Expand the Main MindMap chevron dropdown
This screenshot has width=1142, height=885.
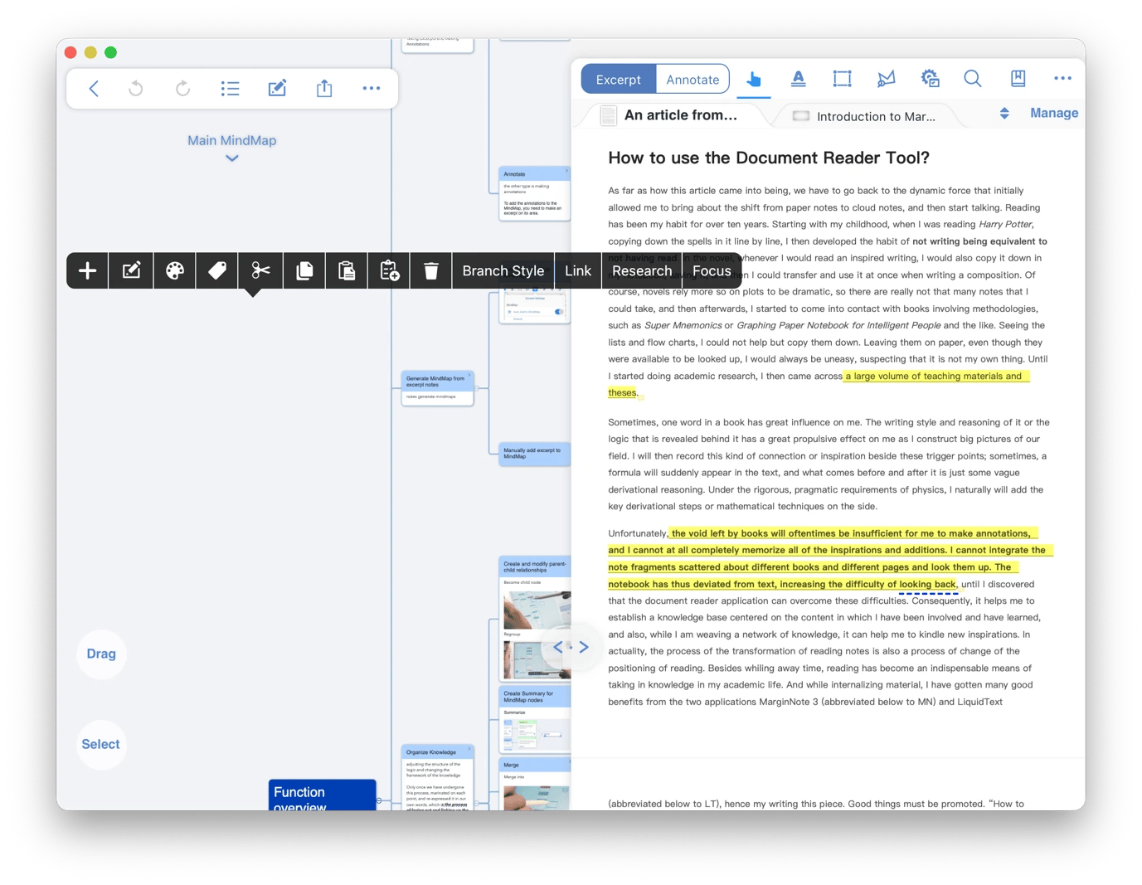(232, 158)
